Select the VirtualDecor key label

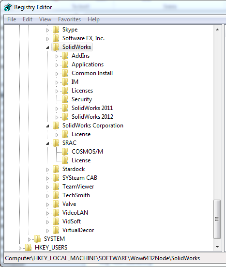(78, 230)
